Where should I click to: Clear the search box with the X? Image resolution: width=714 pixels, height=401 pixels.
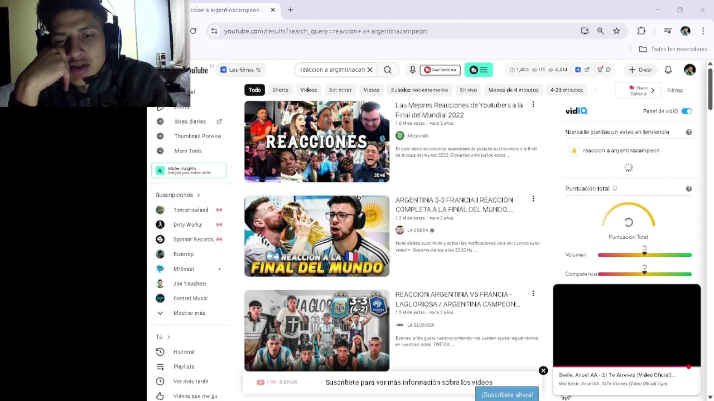click(369, 70)
